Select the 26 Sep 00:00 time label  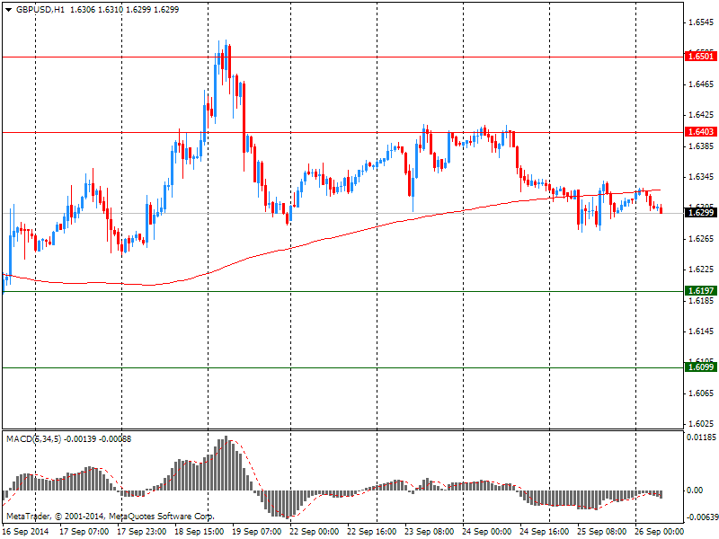coord(660,532)
